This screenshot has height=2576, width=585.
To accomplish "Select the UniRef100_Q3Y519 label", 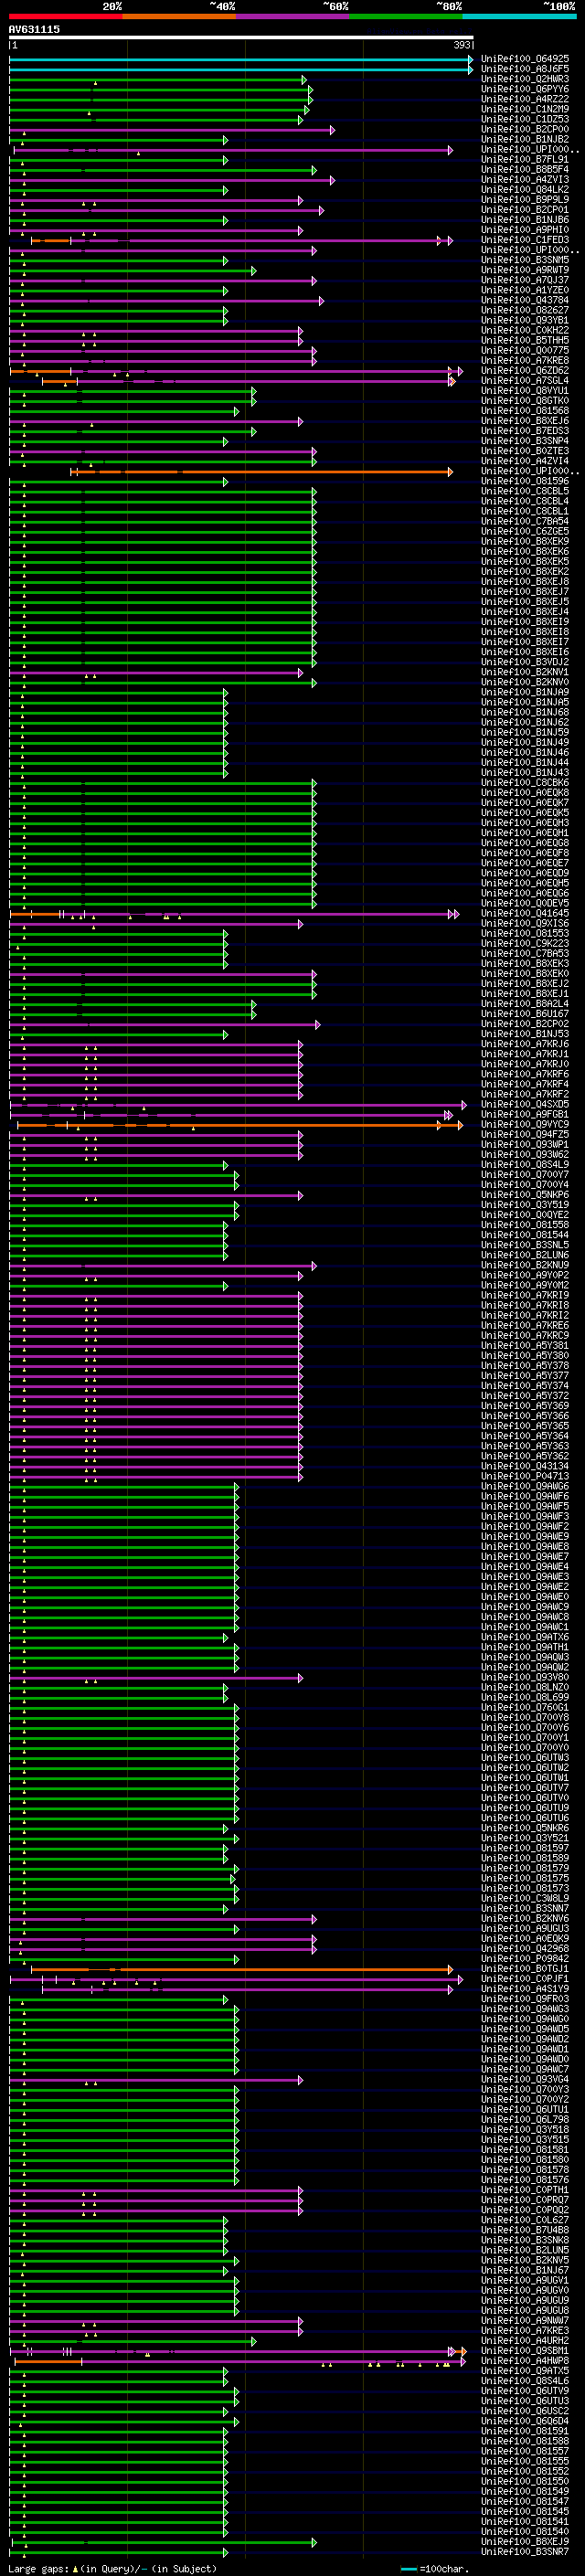I will (525, 1204).
